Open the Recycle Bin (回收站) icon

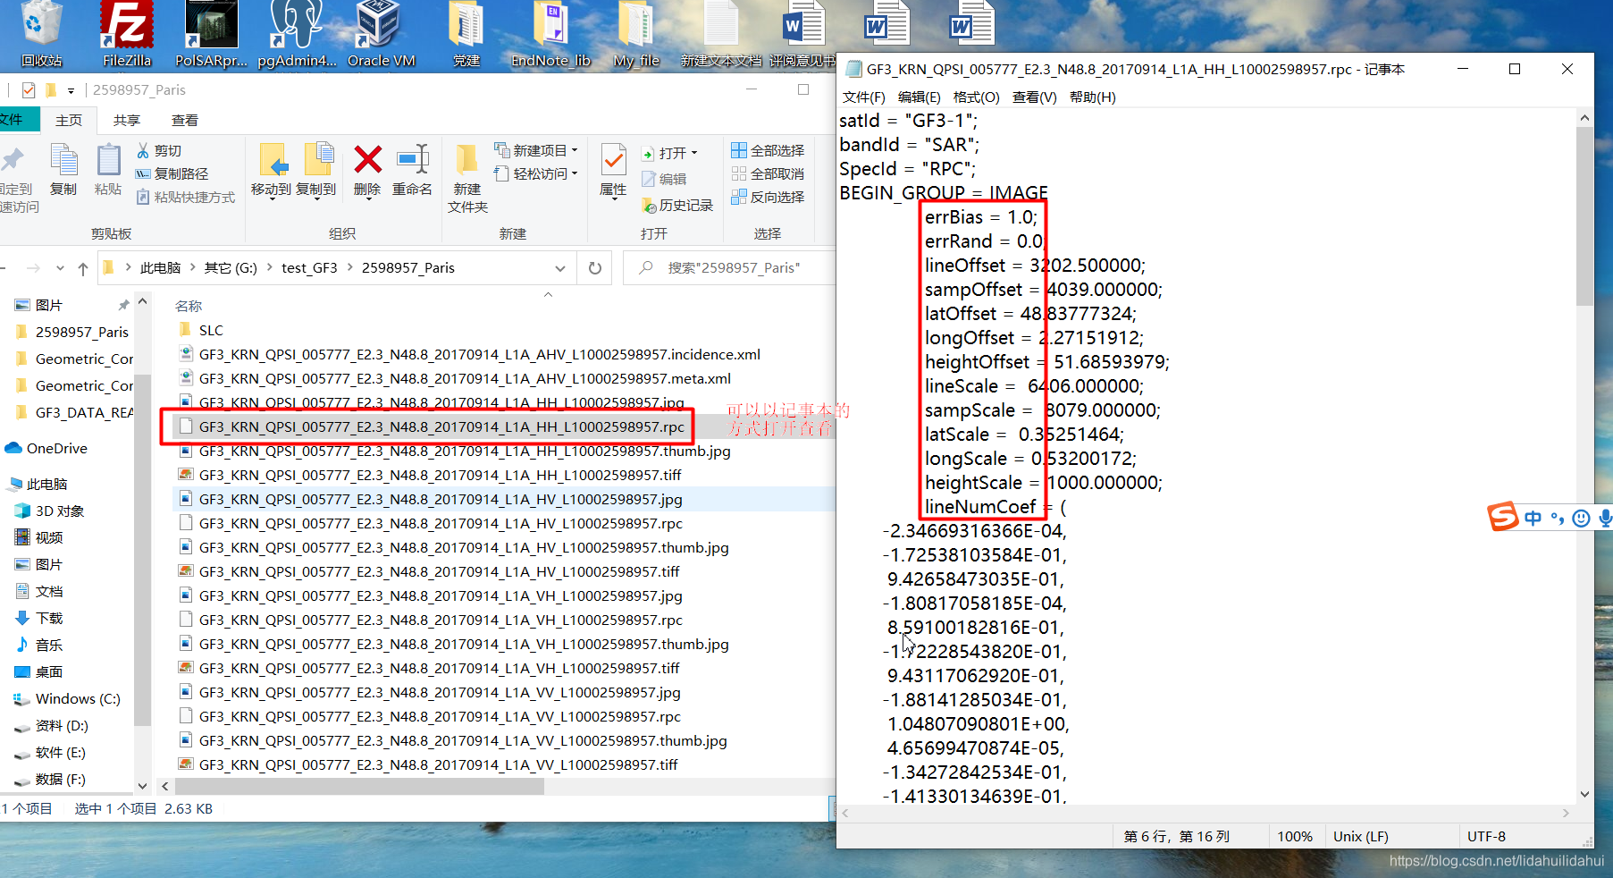click(41, 34)
